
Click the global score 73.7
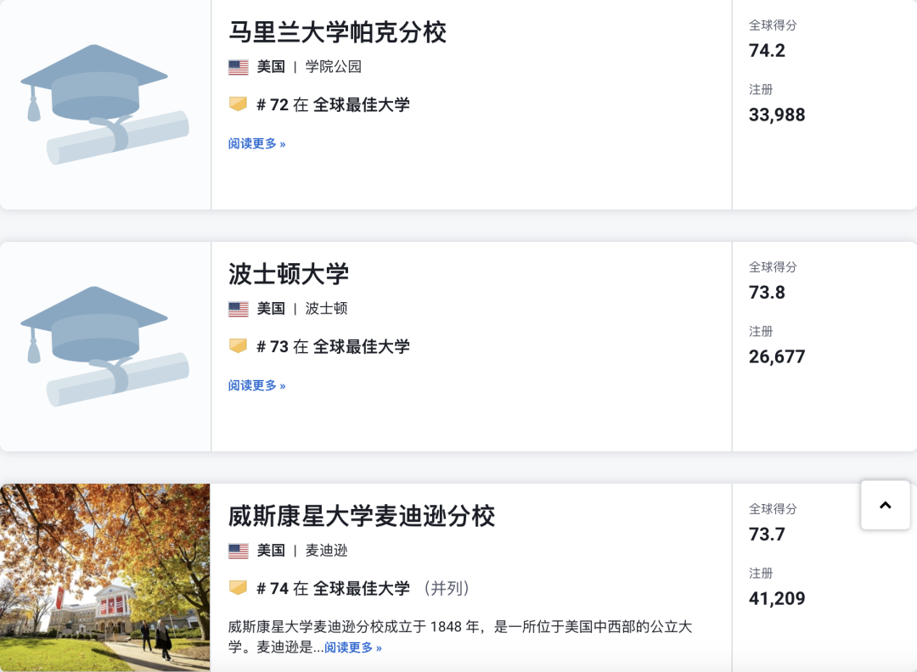(767, 535)
